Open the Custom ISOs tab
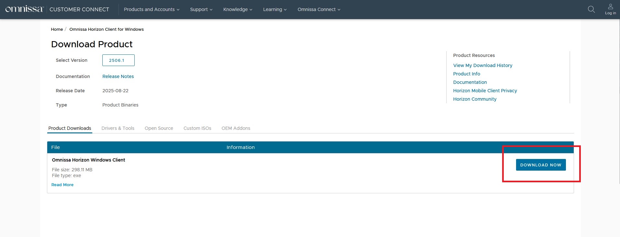 pos(197,128)
